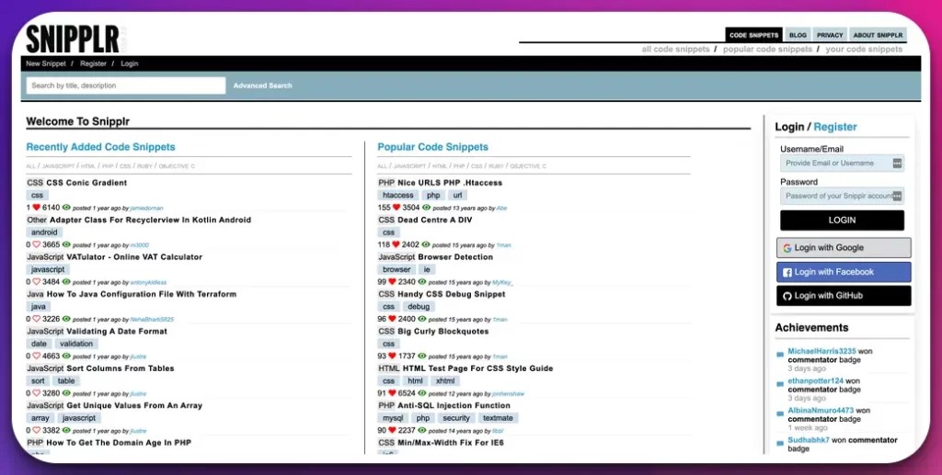This screenshot has height=475, width=942.
Task: Click the Google logo icon on login button
Action: [x=787, y=248]
